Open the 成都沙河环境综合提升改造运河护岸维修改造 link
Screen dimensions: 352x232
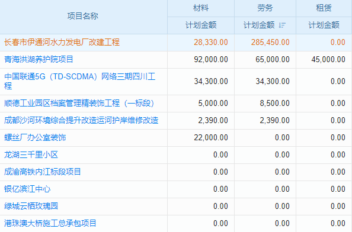point(81,120)
